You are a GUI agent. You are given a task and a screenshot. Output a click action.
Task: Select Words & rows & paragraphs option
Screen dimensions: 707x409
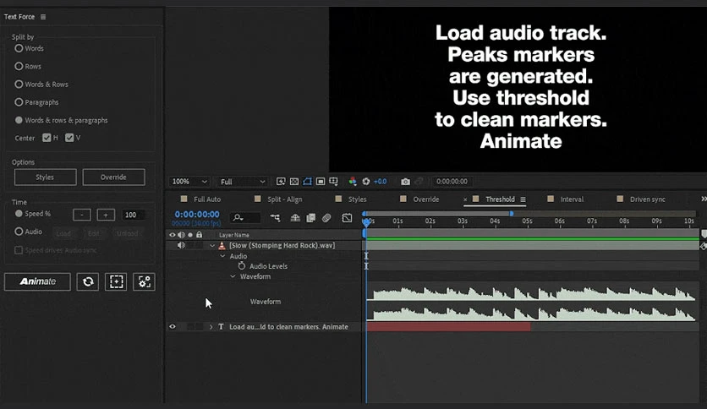pos(19,120)
